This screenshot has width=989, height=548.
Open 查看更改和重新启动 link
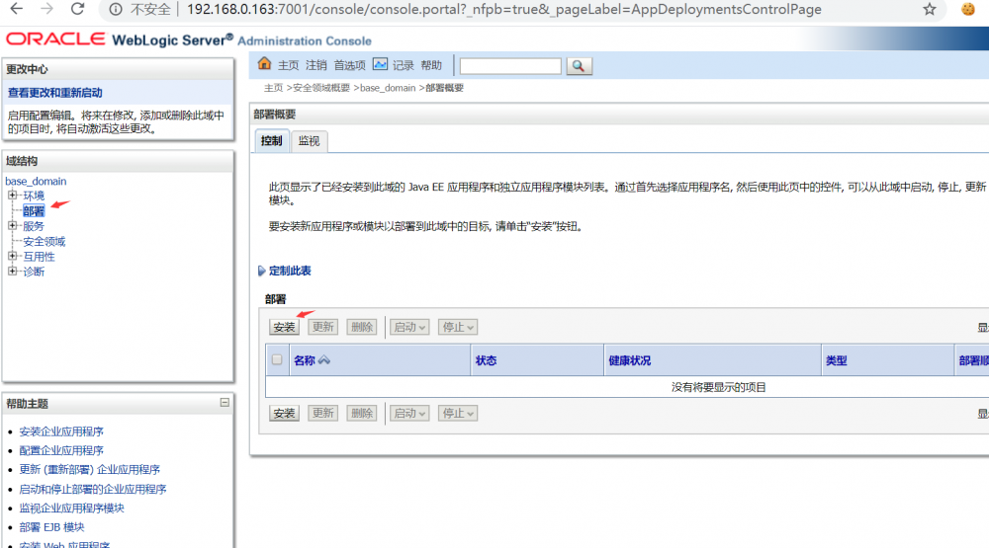(54, 93)
